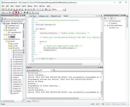
Task: Open the File menu
Action: [3, 6]
